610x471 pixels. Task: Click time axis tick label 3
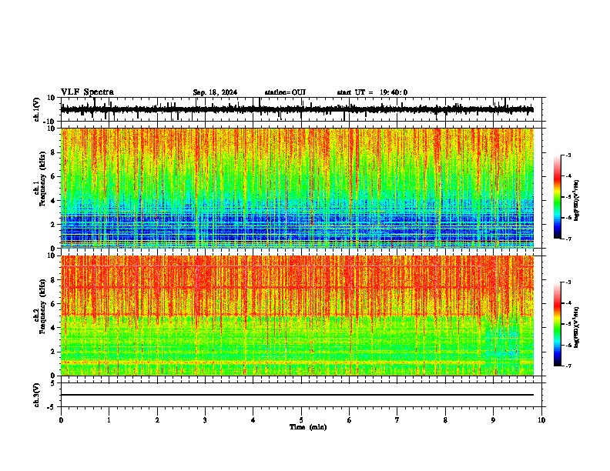[205, 420]
